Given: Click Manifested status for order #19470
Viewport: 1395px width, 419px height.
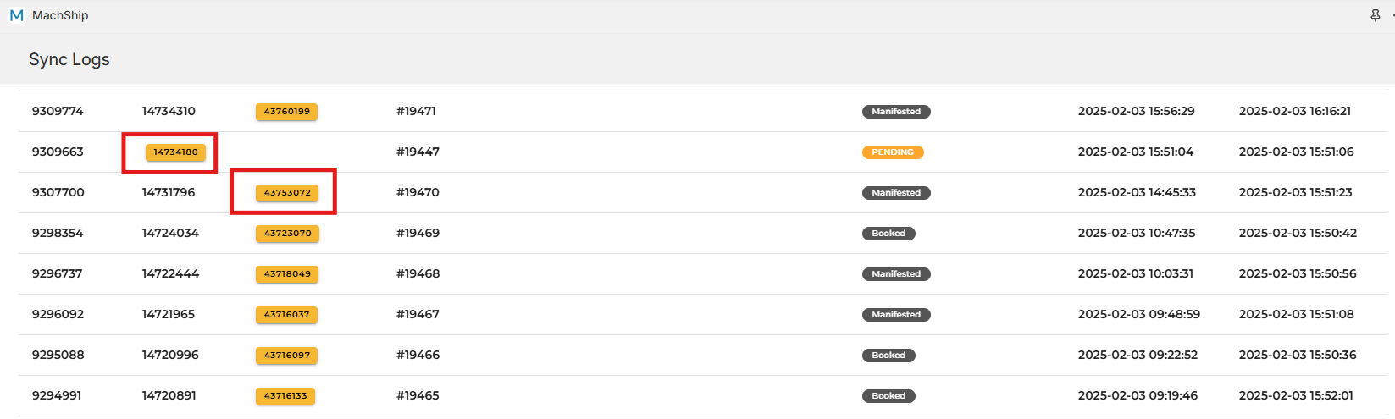Looking at the screenshot, I should tap(896, 193).
